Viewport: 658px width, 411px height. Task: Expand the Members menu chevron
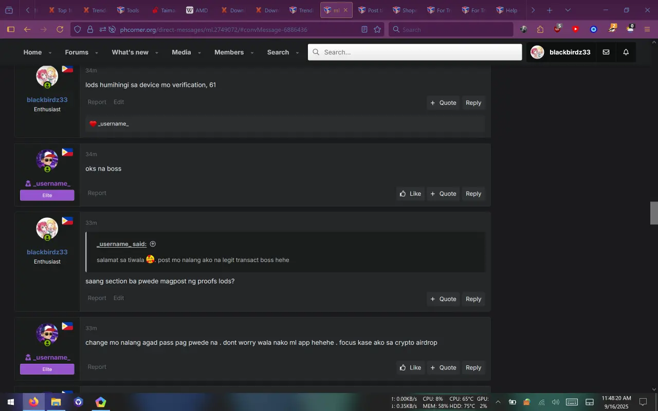pos(252,53)
